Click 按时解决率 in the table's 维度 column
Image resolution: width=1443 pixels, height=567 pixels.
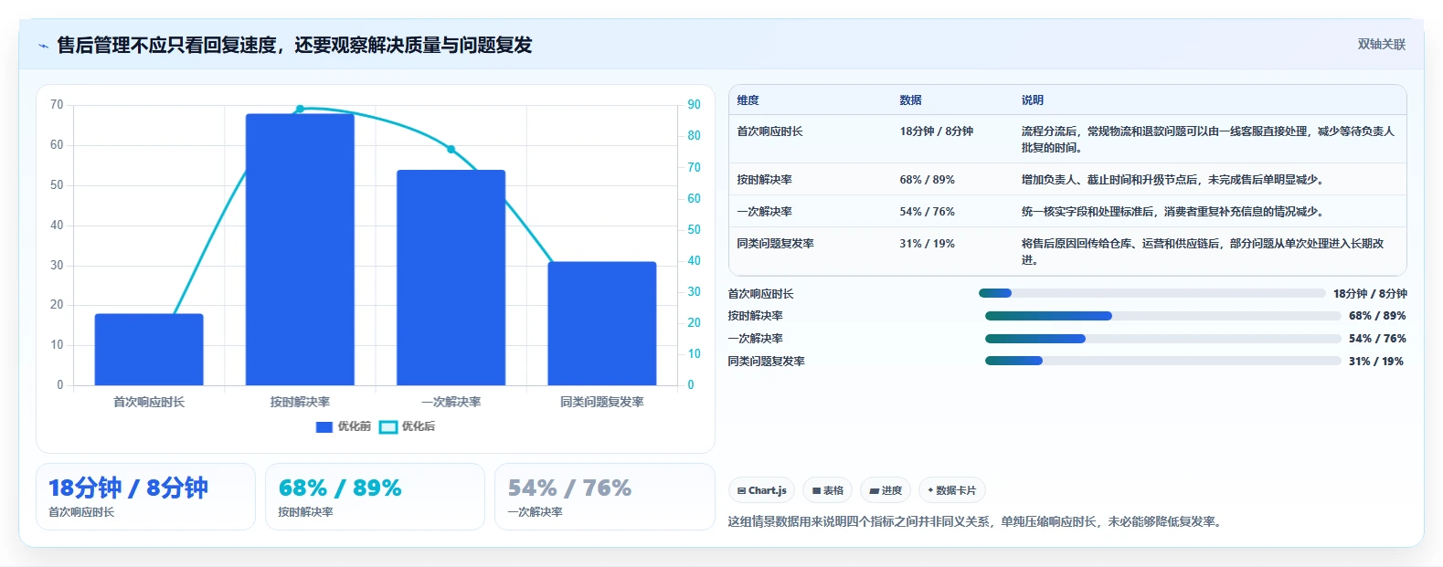[764, 180]
